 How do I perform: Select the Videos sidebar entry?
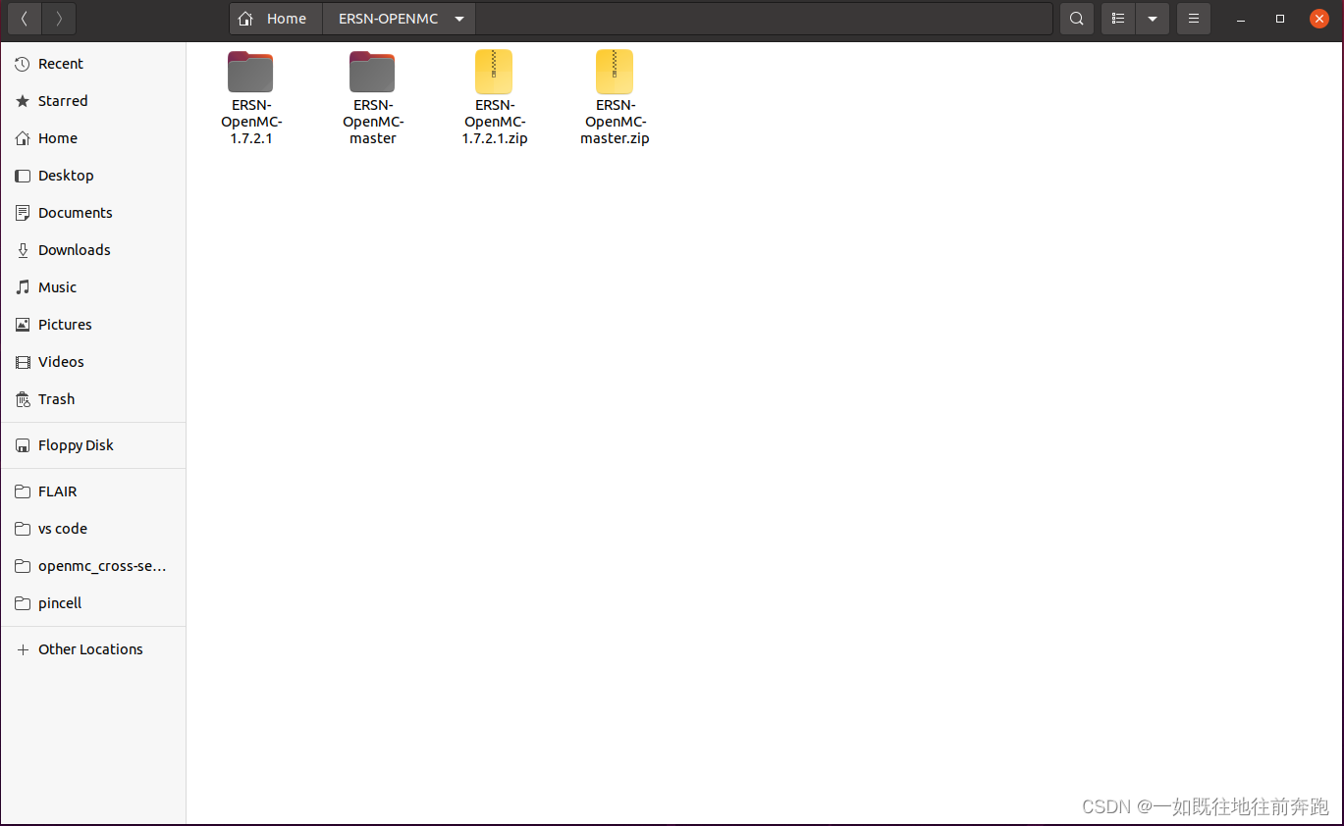click(x=60, y=361)
